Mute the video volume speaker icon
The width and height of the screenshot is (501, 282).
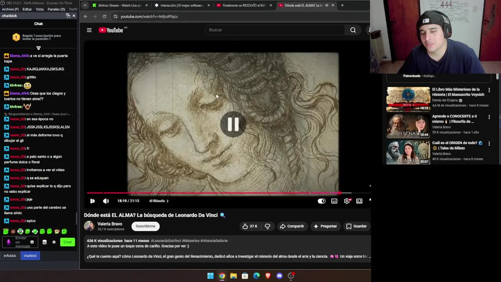pos(106,201)
